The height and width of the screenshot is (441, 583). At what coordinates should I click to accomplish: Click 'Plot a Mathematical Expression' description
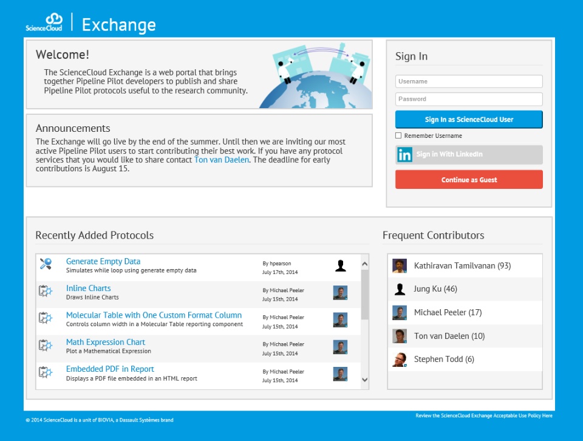coord(109,351)
